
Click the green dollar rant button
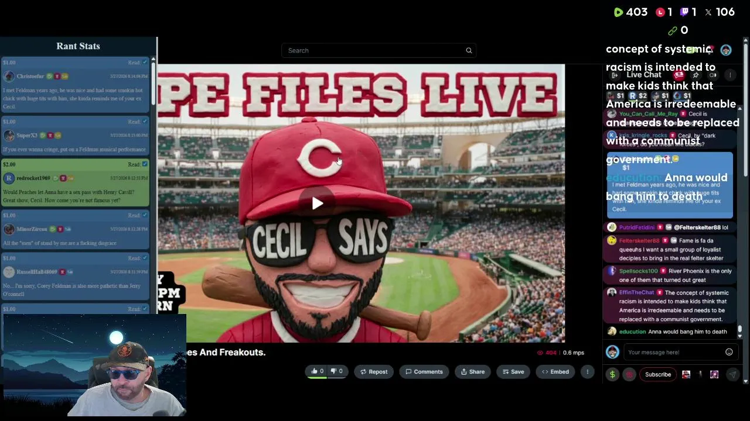(x=612, y=374)
